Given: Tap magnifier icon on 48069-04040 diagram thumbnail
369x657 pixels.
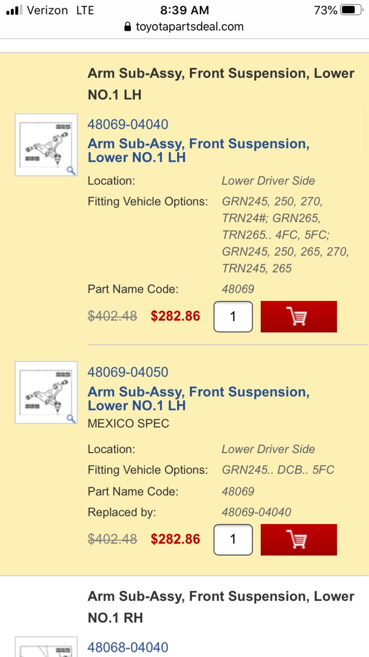Looking at the screenshot, I should [71, 171].
